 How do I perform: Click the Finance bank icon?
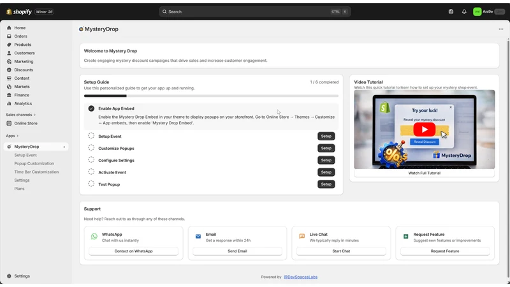pyautogui.click(x=9, y=95)
